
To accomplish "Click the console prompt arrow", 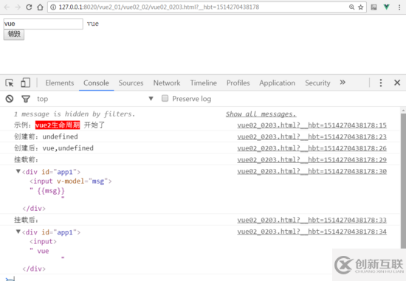I will click(x=10, y=279).
